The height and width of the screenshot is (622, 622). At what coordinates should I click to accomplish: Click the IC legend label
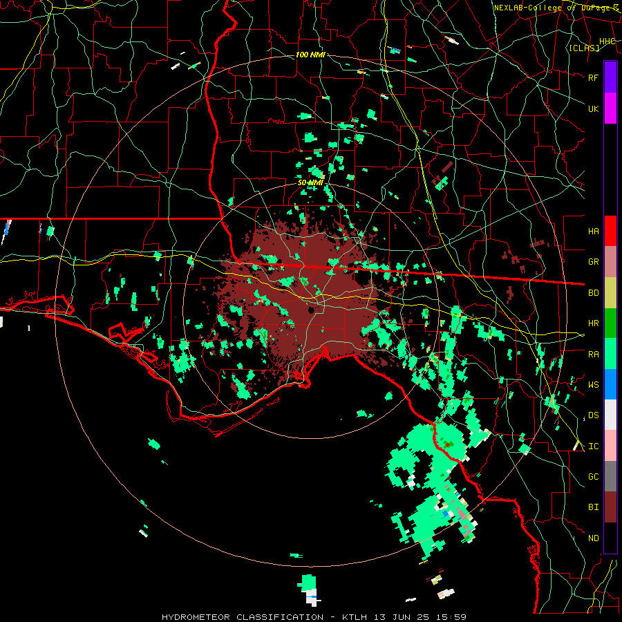click(x=593, y=446)
